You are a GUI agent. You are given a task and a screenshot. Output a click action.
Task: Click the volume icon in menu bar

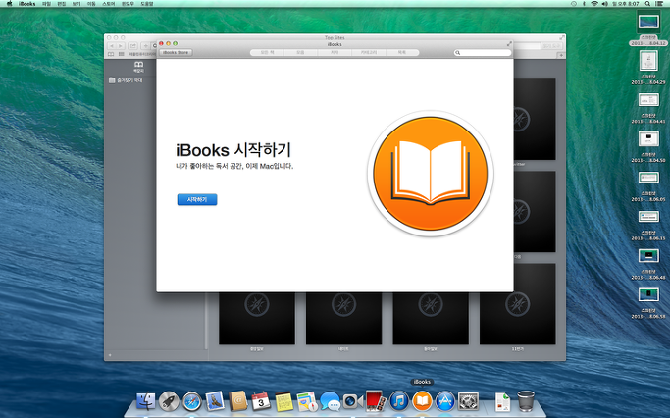point(604,3)
